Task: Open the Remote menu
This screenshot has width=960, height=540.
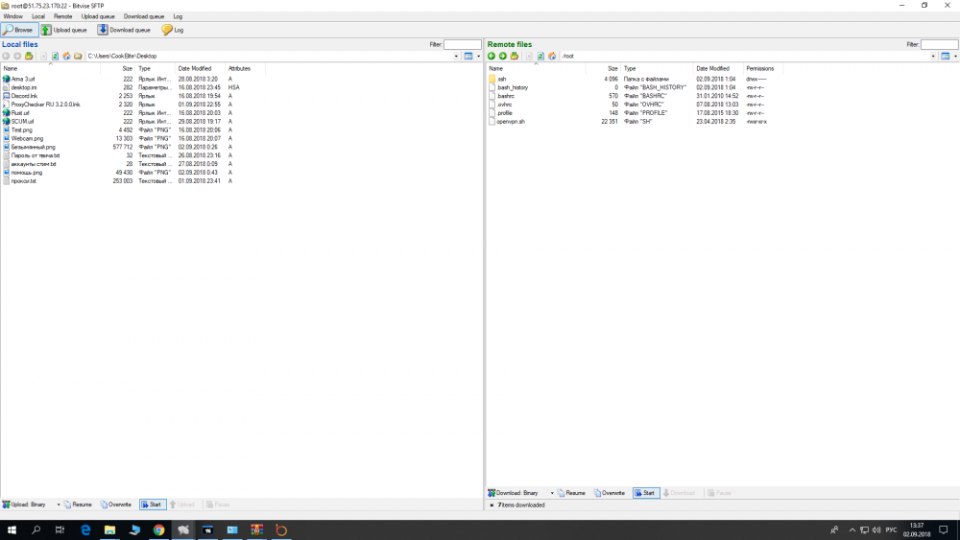Action: (x=62, y=16)
